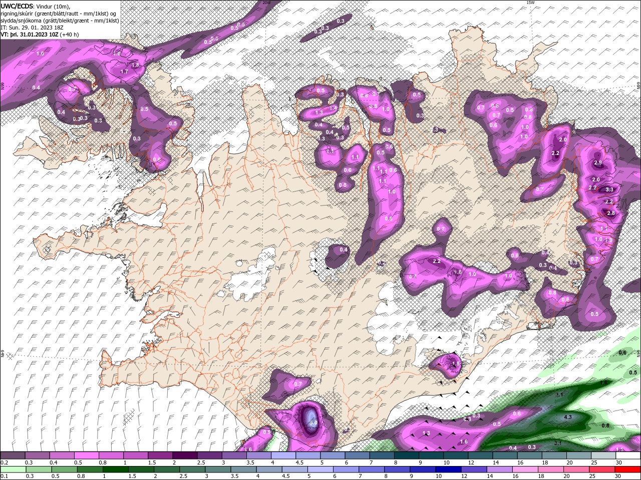Click the 0.2 label under the purple legend
This screenshot has height=480, width=641.
tap(4, 462)
